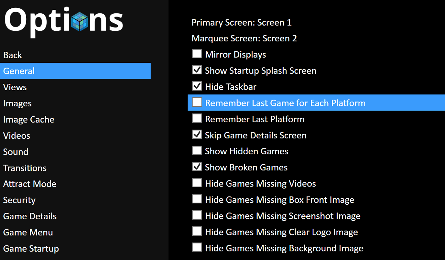Image resolution: width=445 pixels, height=260 pixels.
Task: Click the cube logo in Options title
Action: point(80,21)
